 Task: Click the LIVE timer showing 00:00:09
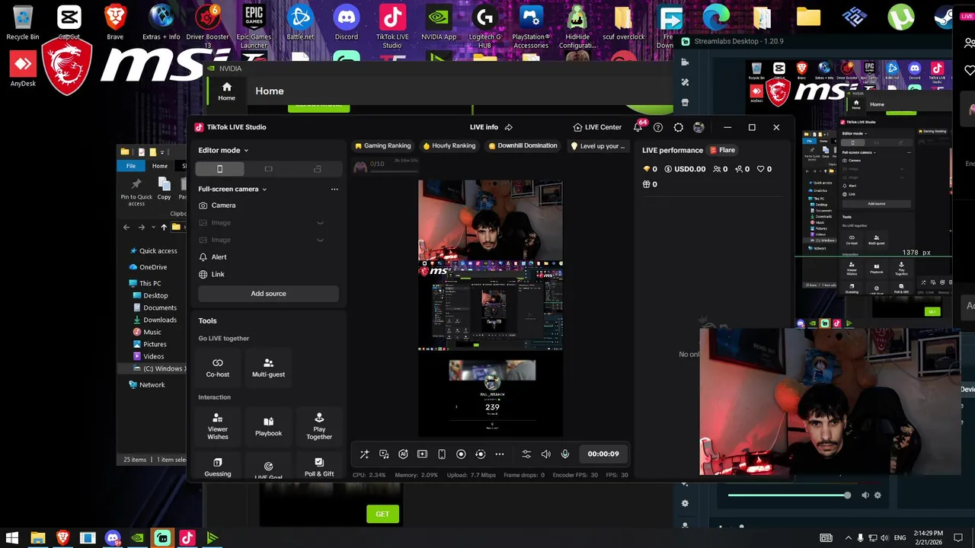[x=603, y=454]
